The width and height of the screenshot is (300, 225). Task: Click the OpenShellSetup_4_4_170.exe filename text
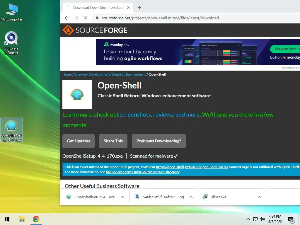(x=93, y=156)
